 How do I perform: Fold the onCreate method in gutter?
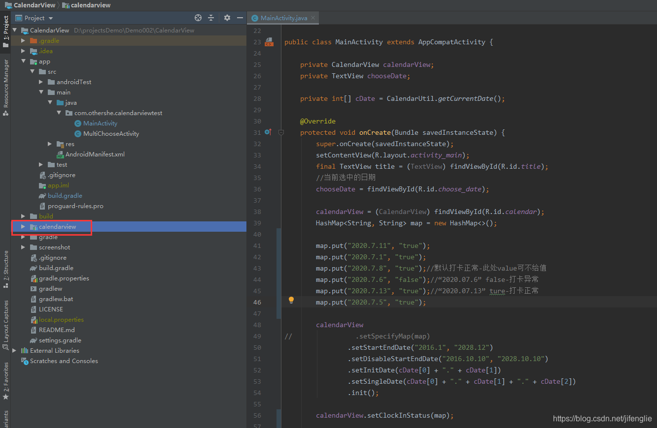click(x=281, y=132)
